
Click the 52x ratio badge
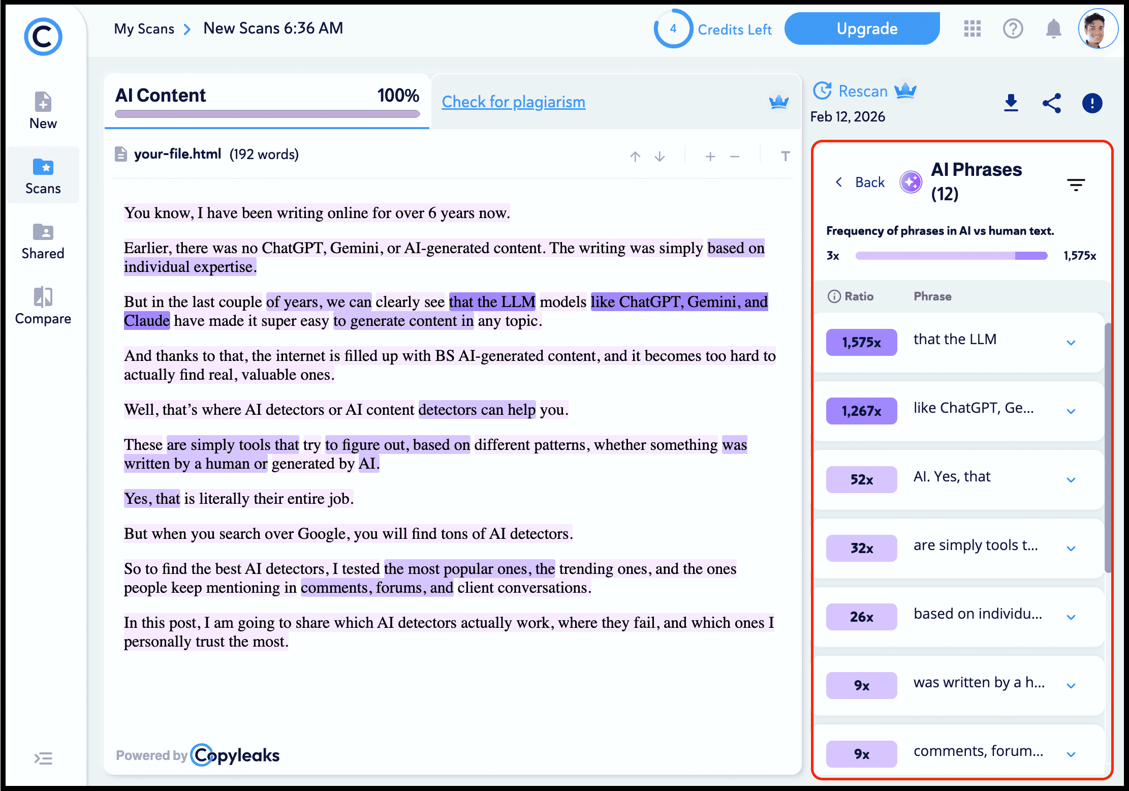pos(862,479)
